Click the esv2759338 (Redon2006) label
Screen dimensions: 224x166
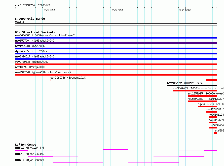[32, 62]
